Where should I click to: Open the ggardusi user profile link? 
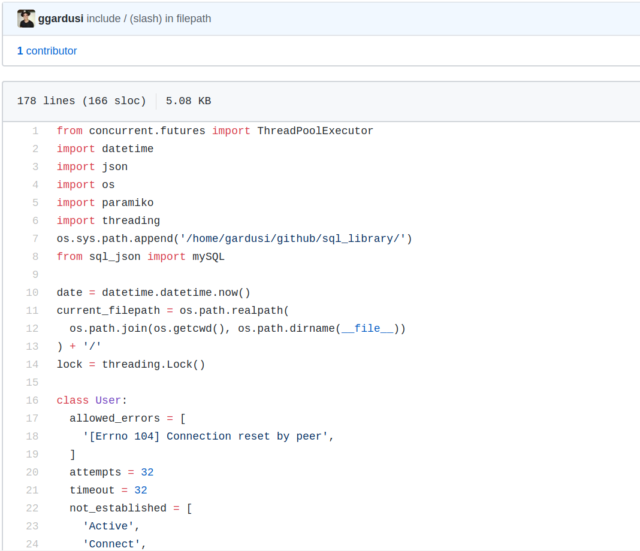[61, 19]
